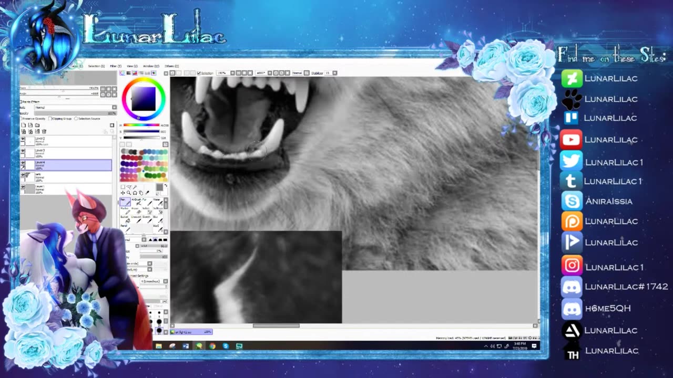Image resolution: width=673 pixels, height=378 pixels.
Task: Choose the magic wand tool
Action: point(135,187)
